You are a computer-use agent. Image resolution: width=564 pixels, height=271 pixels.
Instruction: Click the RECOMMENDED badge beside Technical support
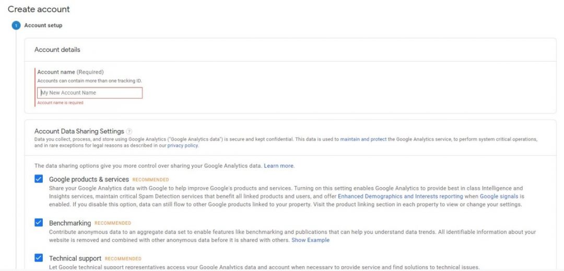pos(123,258)
